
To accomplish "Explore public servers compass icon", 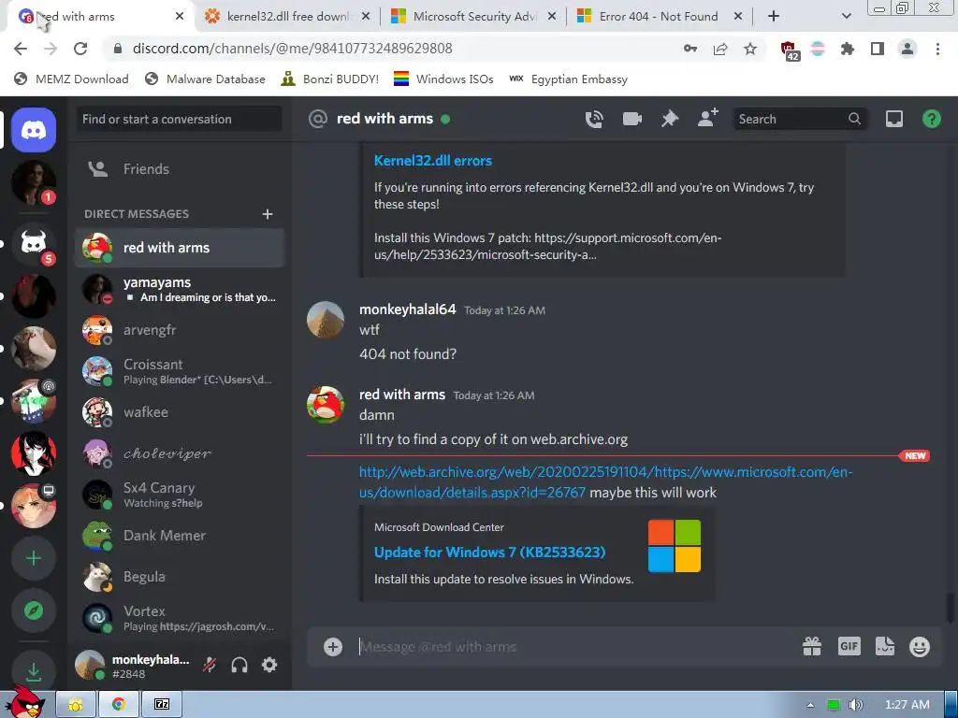I will [x=34, y=610].
